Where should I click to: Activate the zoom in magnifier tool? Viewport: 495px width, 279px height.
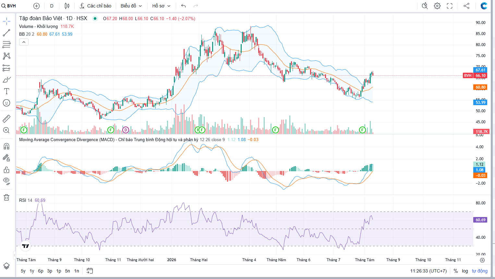pyautogui.click(x=6, y=130)
